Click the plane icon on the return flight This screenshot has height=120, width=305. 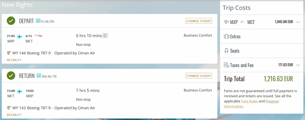tap(20, 91)
